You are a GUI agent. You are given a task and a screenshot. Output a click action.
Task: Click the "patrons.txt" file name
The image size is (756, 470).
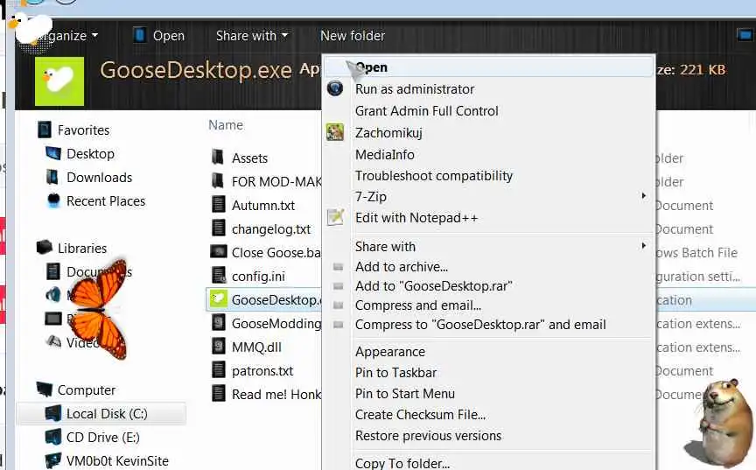262,371
